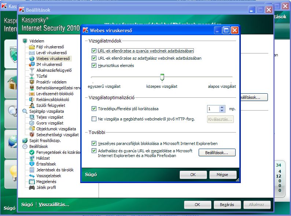291x216 pixels.
Task: Select Tűzfal in the settings tree
Action: pyautogui.click(x=42, y=76)
